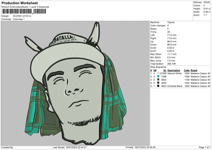Select the Stitches value '50335'

pos(207,2)
